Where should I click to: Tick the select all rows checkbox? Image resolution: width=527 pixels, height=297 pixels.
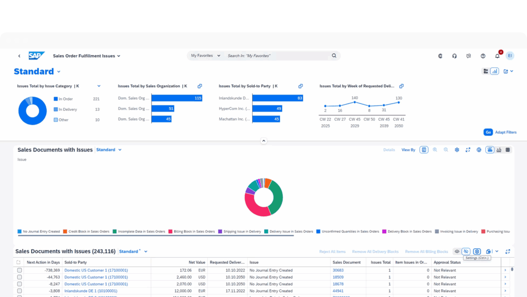click(19, 263)
